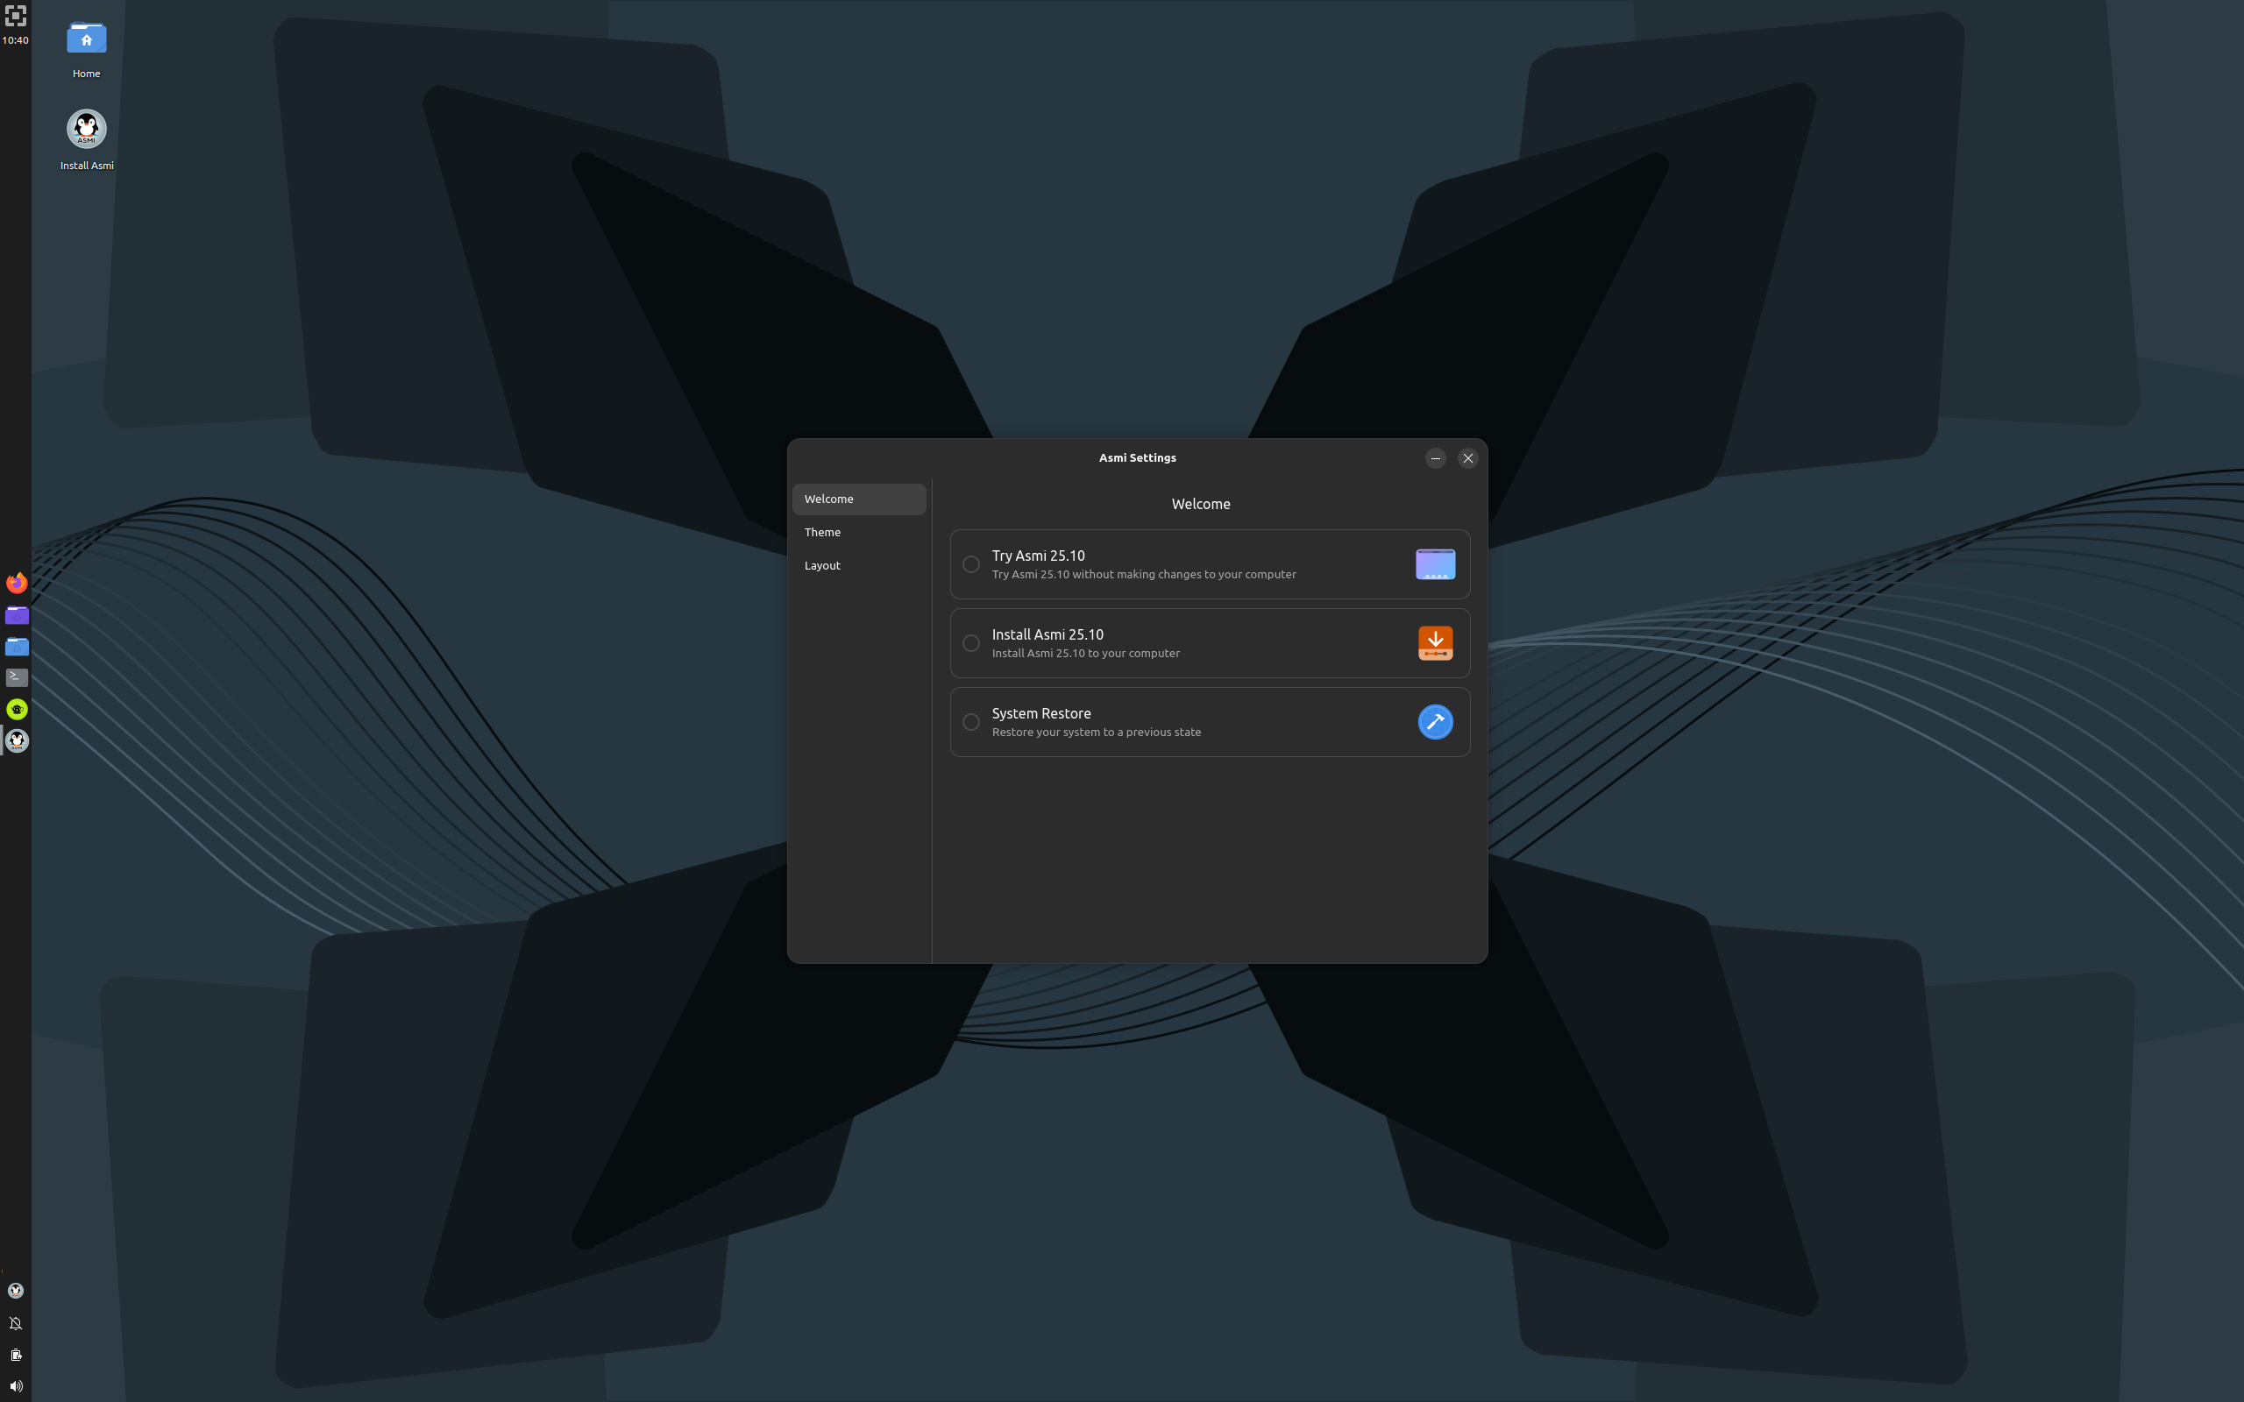Click the Asmi penguin app in the dock
The height and width of the screenshot is (1402, 2244).
pyautogui.click(x=17, y=741)
